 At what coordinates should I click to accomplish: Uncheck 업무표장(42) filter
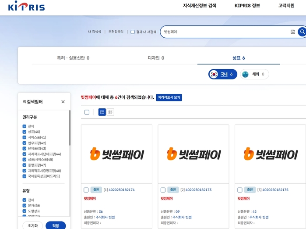25,143
